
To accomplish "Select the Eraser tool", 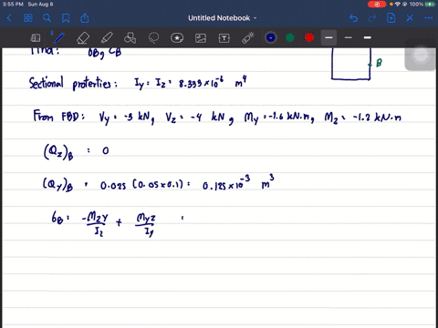I will click(83, 38).
